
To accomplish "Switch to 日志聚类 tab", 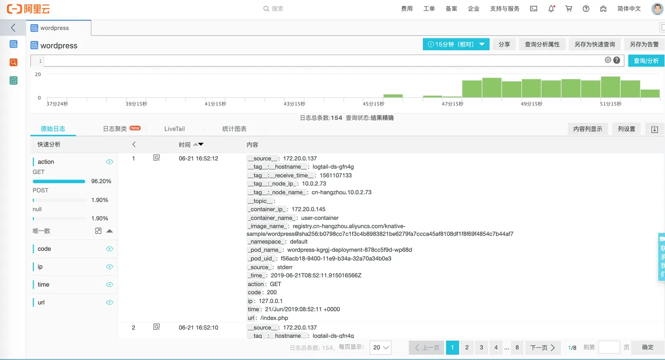I will point(122,129).
